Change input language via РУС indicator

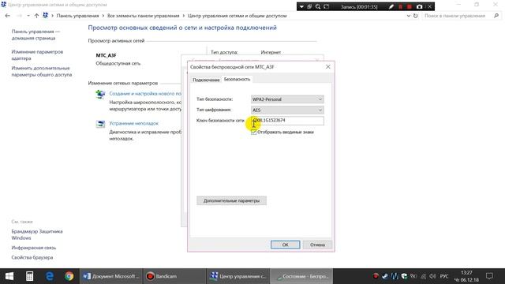click(444, 276)
